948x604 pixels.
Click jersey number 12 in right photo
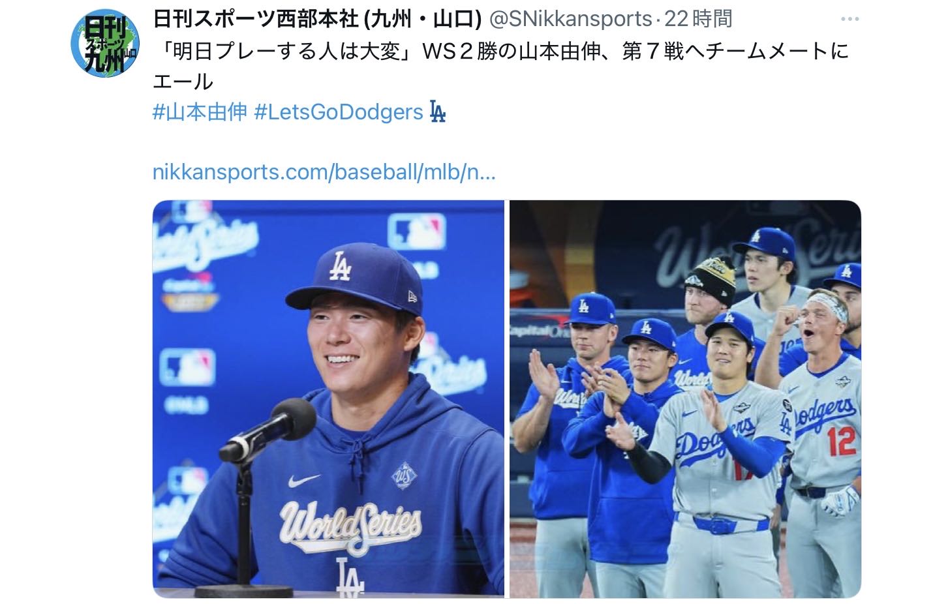pyautogui.click(x=841, y=441)
